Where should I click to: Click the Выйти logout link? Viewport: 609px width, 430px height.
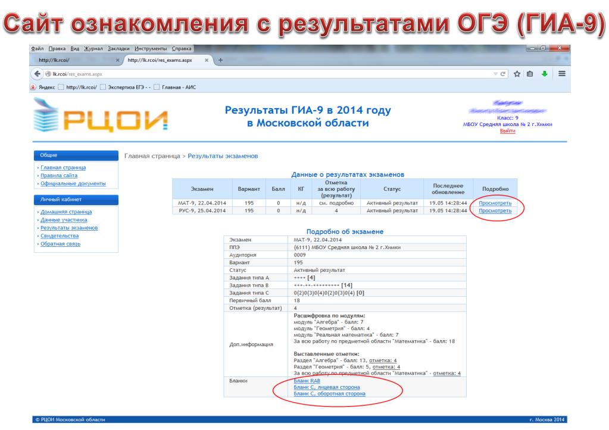(x=507, y=131)
